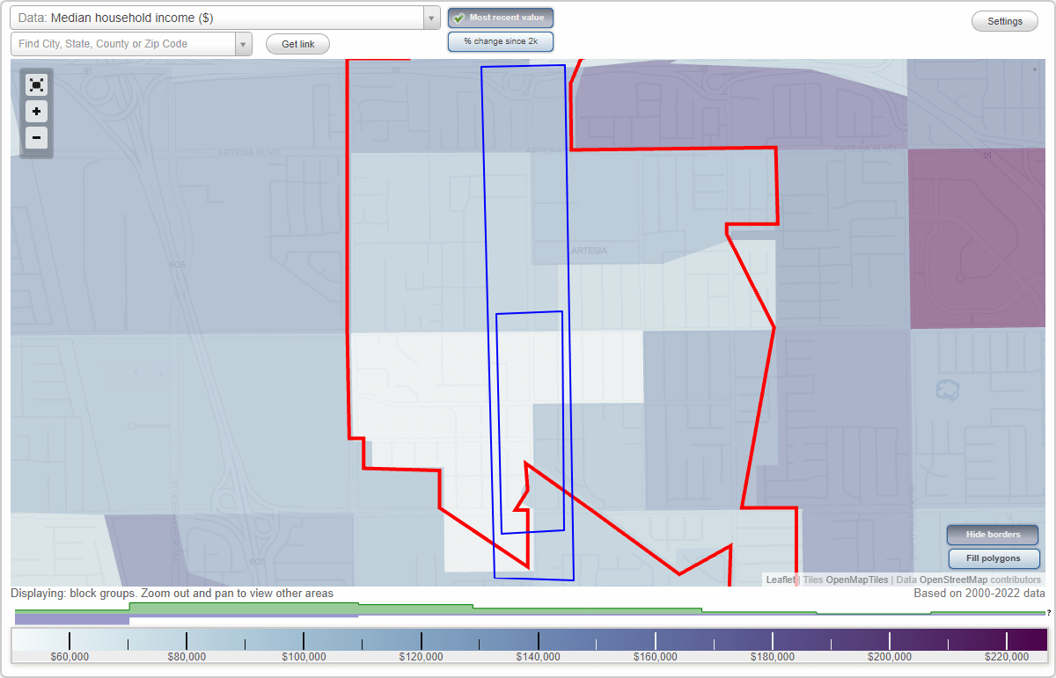Click the location search input field
The width and height of the screenshot is (1056, 678).
click(123, 42)
